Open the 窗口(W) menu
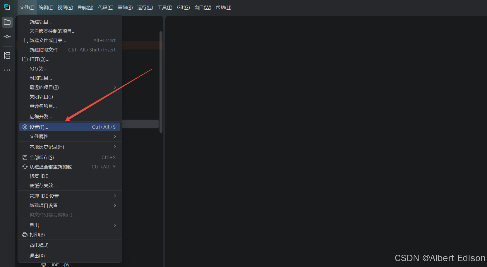Screen dimensions: 487x267 coord(203,7)
